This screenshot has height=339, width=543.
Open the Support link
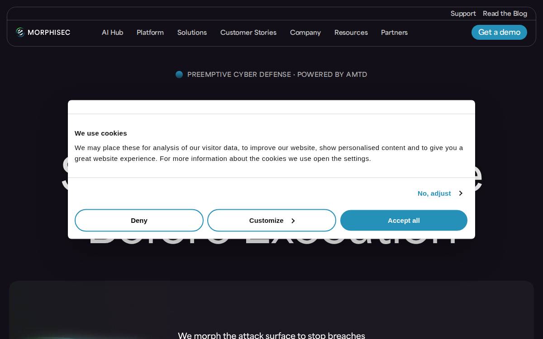point(463,14)
